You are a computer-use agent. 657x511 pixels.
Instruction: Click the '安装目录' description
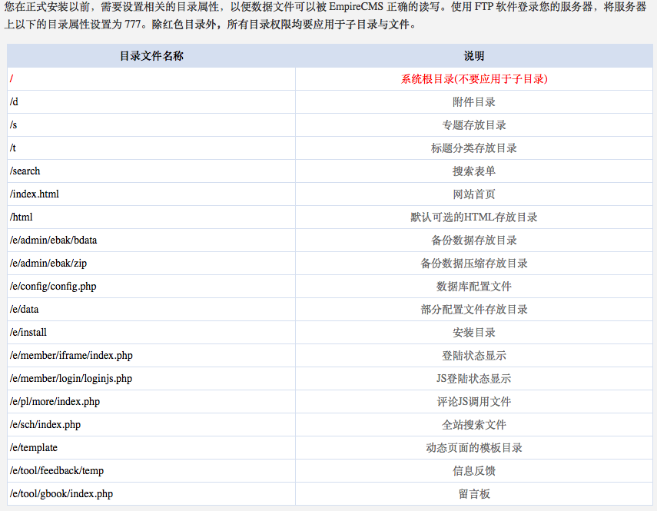pos(474,332)
